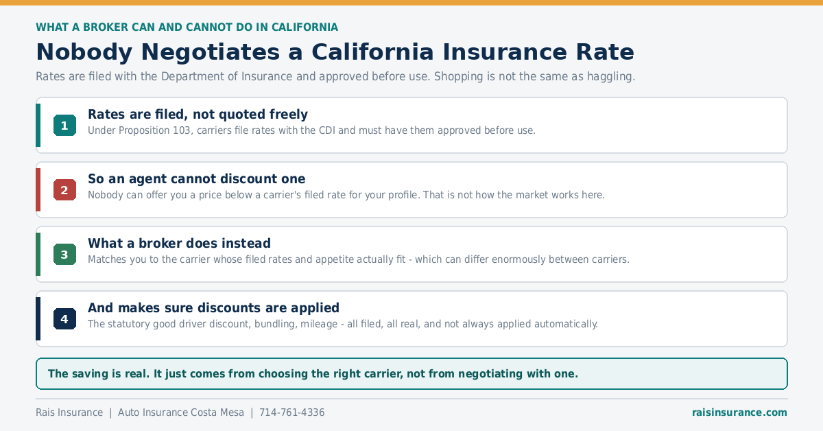This screenshot has width=823, height=431.
Task: Open the raisinsurance.com link
Action: coord(739,412)
